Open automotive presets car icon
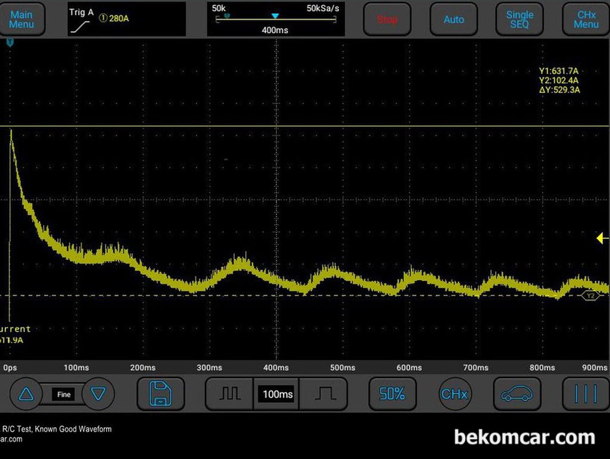 pos(517,393)
